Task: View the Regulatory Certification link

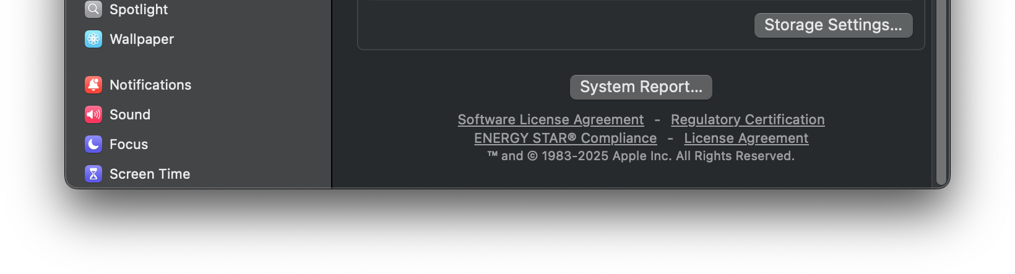Action: point(748,119)
